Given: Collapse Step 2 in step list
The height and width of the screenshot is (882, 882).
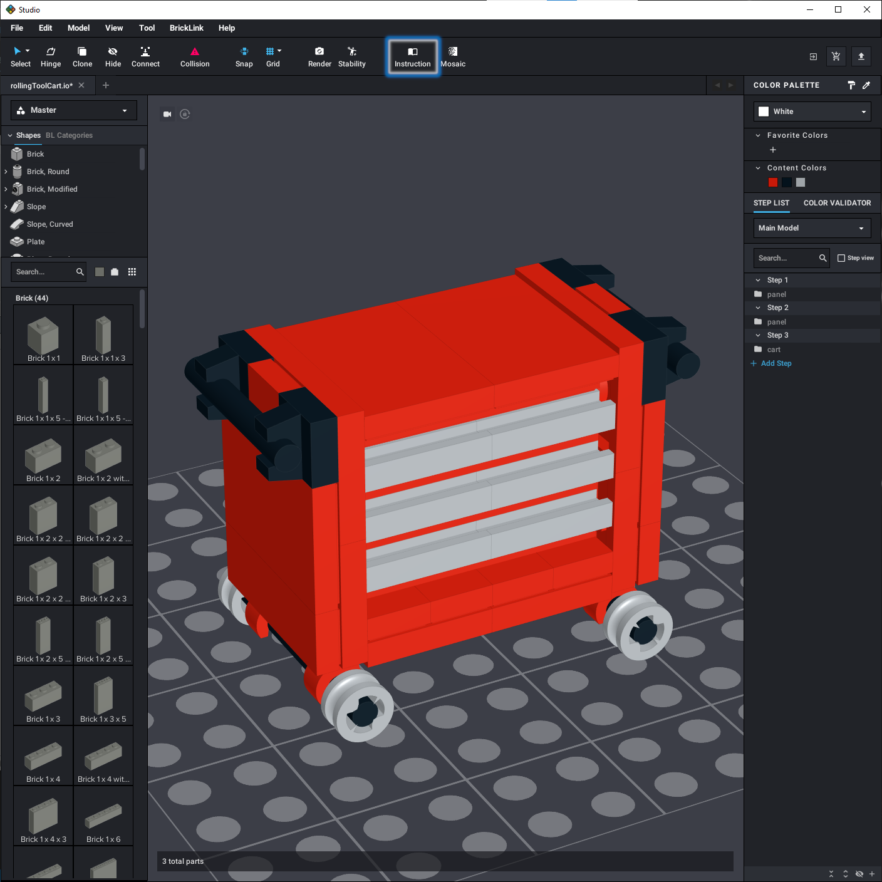Looking at the screenshot, I should tap(758, 308).
